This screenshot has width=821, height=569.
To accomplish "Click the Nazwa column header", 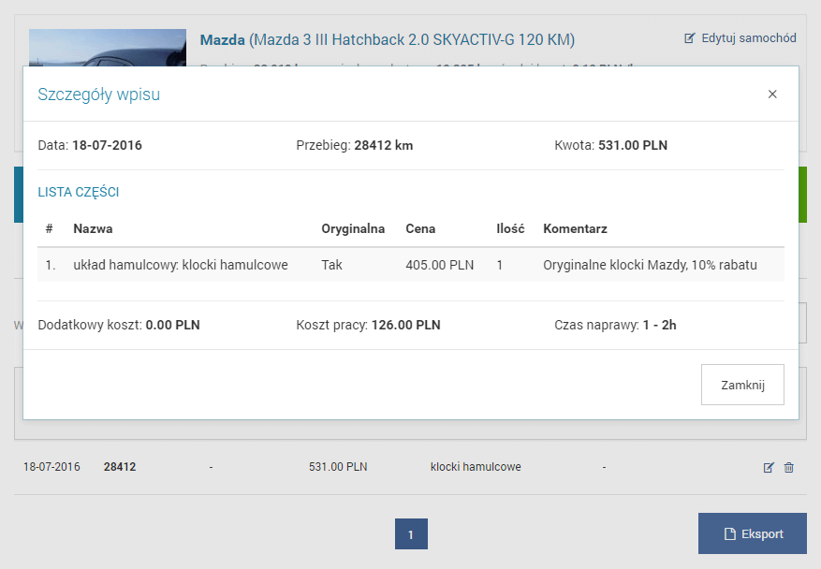I will 93,228.
